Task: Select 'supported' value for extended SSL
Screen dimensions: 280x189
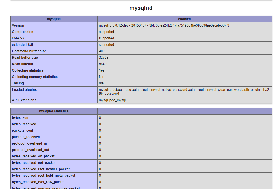Action: 106,45
